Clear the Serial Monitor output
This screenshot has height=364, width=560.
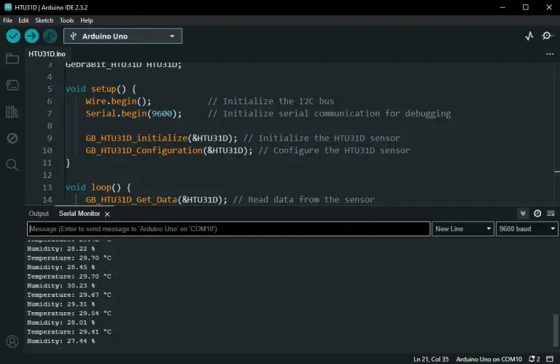551,213
